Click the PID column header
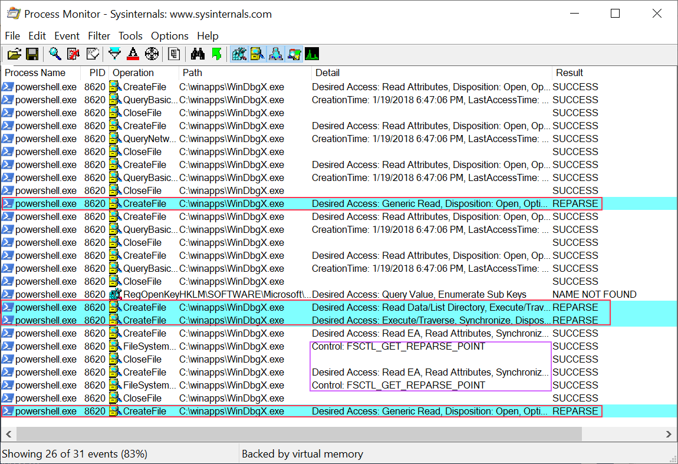The image size is (678, 464). 95,73
